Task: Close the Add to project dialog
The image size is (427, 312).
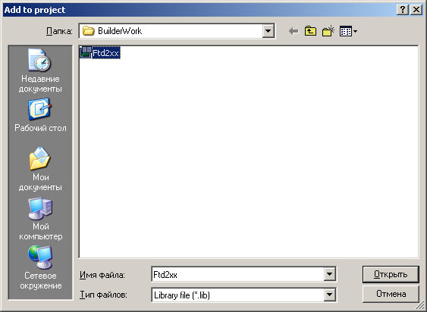Action: pos(416,10)
